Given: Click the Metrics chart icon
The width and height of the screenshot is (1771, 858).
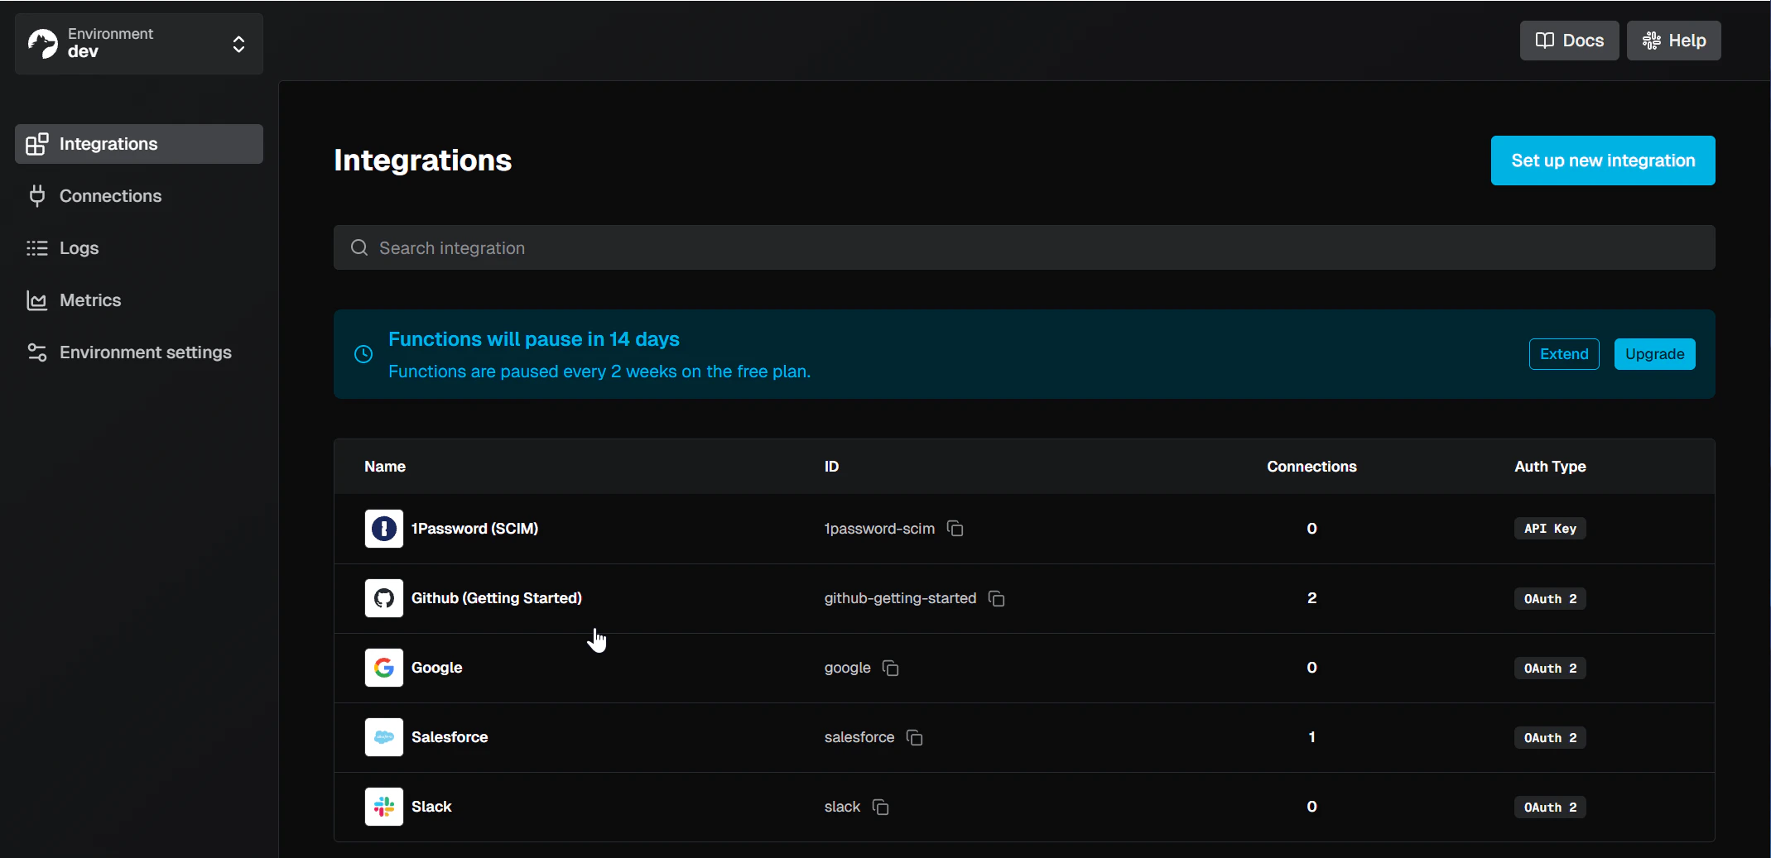Looking at the screenshot, I should pos(37,300).
